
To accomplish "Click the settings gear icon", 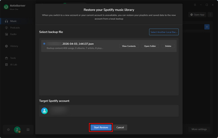I will click(x=8, y=130).
